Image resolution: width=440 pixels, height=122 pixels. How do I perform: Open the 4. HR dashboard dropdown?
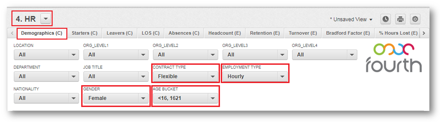46,19
